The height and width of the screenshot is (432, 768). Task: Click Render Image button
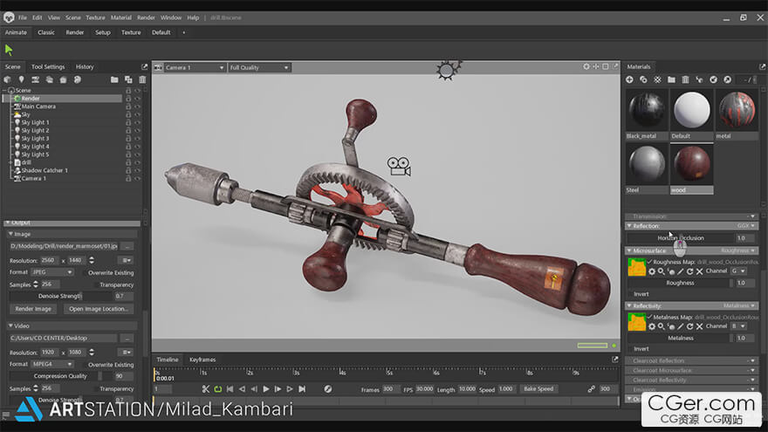click(x=33, y=309)
